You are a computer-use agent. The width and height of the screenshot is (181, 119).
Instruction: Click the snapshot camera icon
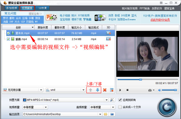click(x=150, y=90)
